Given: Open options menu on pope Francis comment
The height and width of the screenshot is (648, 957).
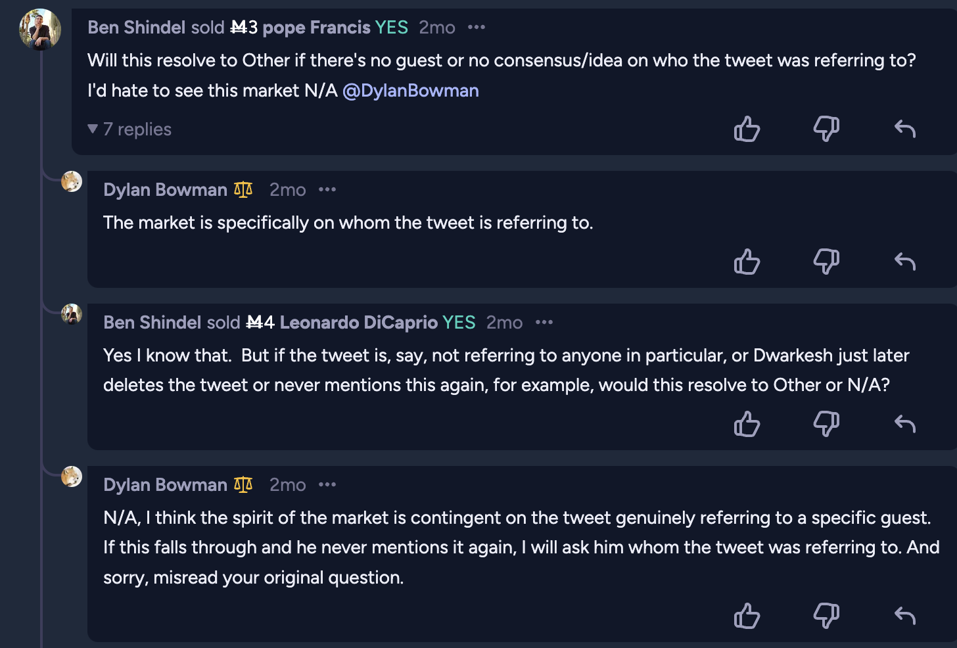Looking at the screenshot, I should [x=477, y=27].
